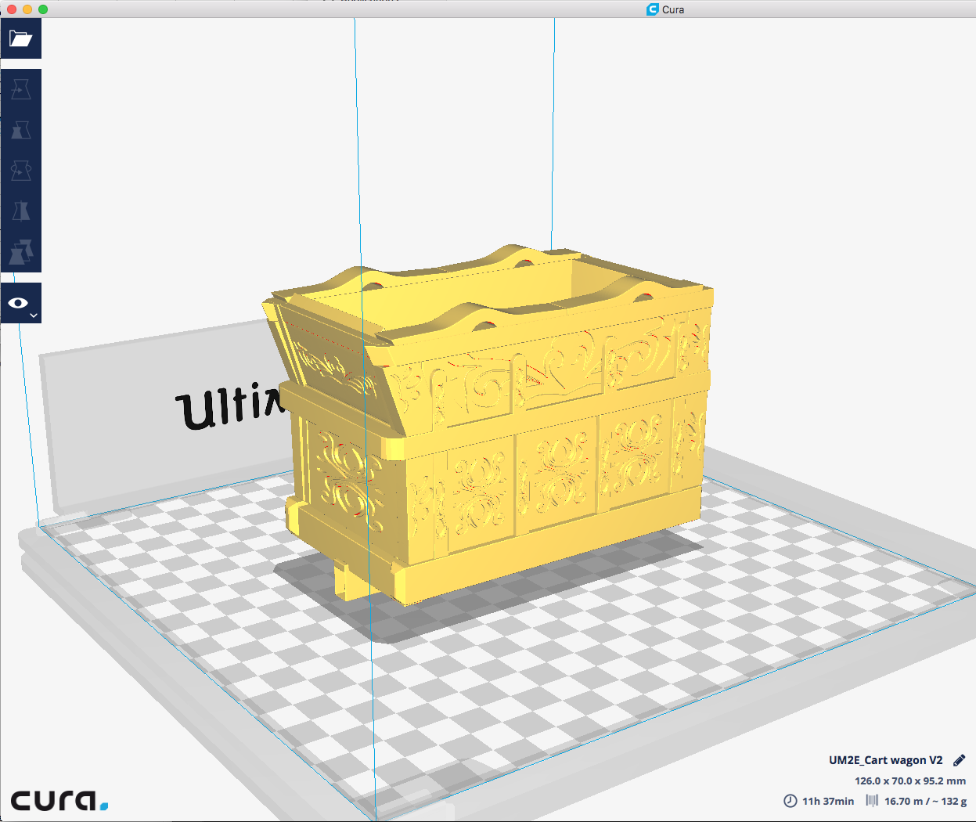Image resolution: width=976 pixels, height=822 pixels.
Task: Select the Move tool
Action: [x=21, y=89]
